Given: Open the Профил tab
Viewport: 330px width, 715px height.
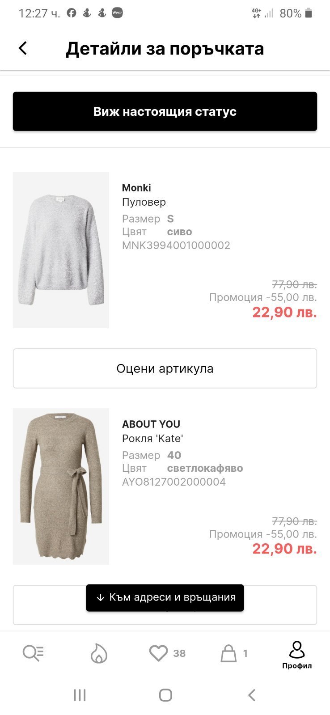Looking at the screenshot, I should click(x=297, y=655).
